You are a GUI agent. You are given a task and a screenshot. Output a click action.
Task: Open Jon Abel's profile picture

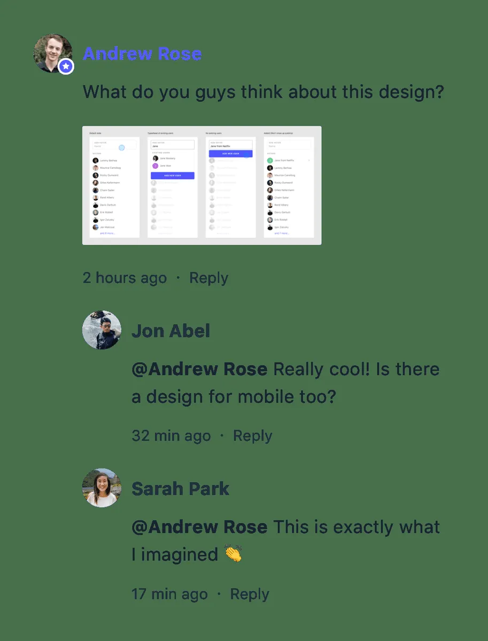[x=102, y=330]
